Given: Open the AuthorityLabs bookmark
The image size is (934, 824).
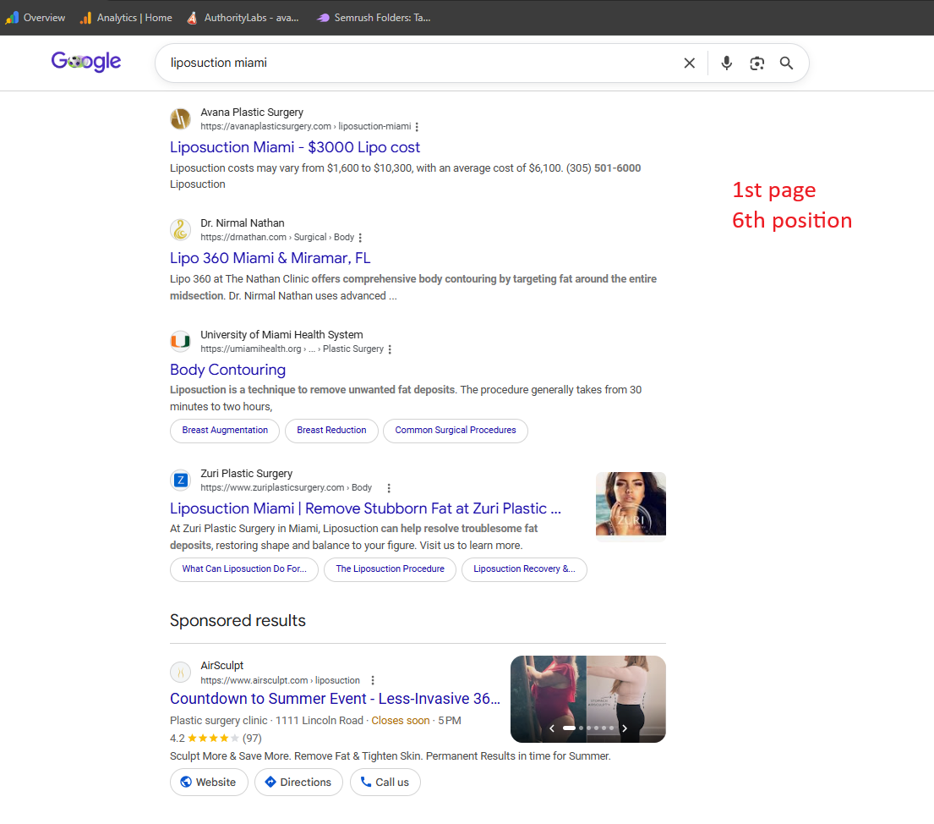Looking at the screenshot, I should pyautogui.click(x=243, y=18).
